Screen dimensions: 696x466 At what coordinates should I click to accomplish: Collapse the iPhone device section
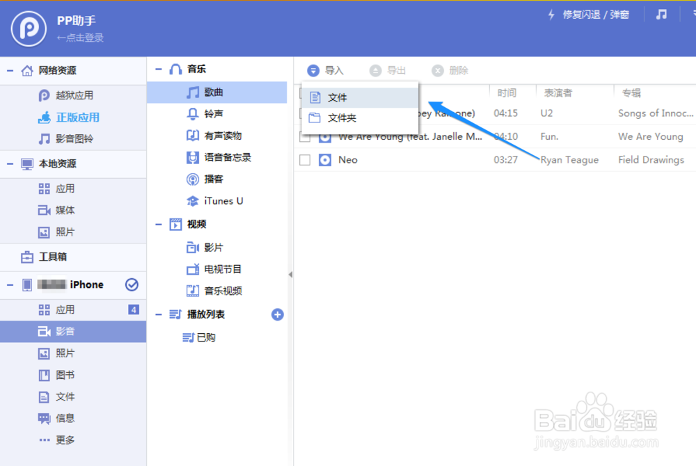tap(10, 284)
